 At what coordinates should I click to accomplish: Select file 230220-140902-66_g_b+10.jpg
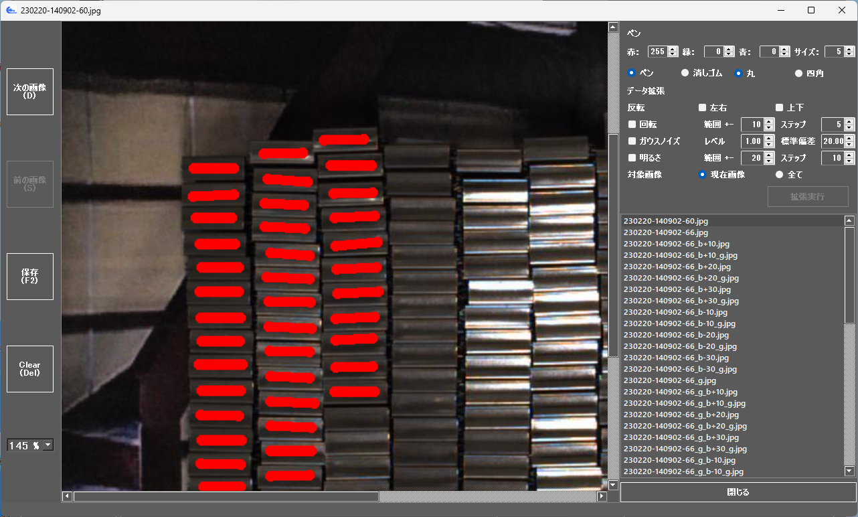733,392
